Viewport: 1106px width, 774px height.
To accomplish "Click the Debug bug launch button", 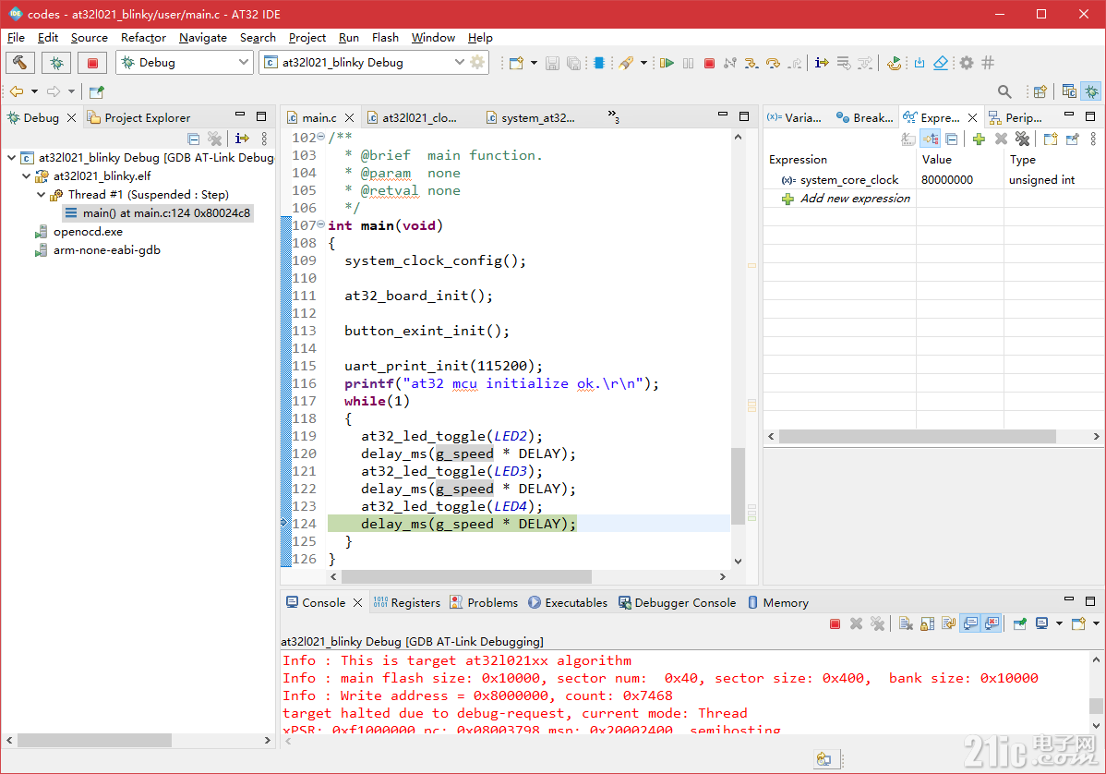I will click(x=56, y=63).
